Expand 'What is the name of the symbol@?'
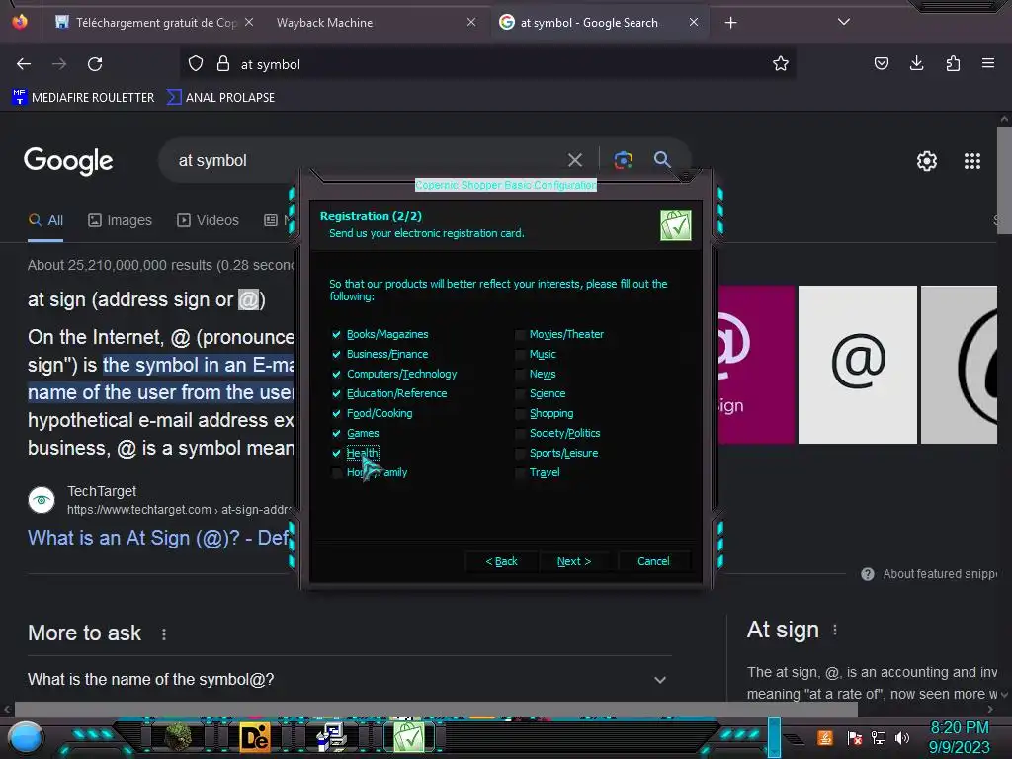Screen dimensions: 1012x759 pos(349,680)
